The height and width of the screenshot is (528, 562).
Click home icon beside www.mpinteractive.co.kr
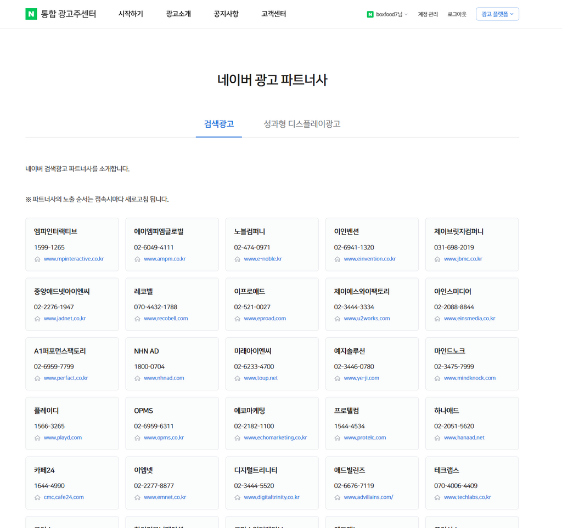point(37,259)
